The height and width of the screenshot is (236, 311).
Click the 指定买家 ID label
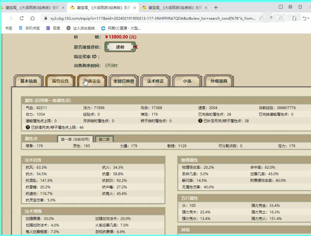click(87, 57)
